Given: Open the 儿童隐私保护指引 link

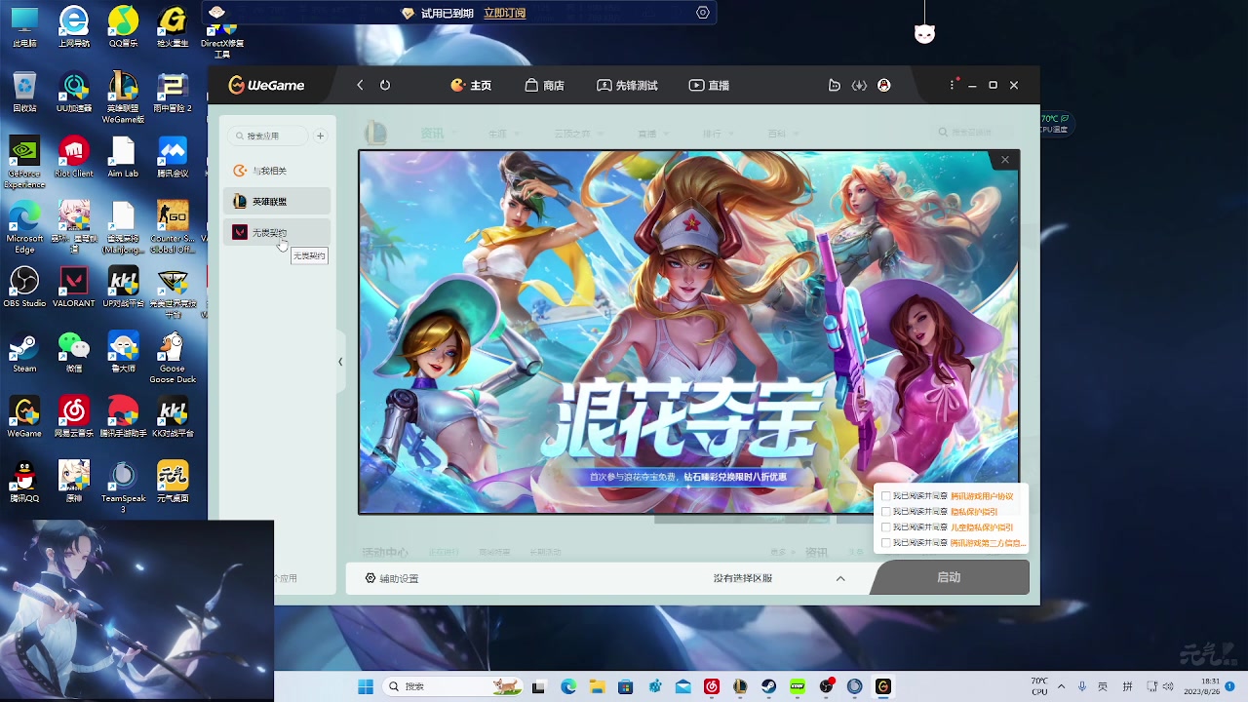Looking at the screenshot, I should [982, 527].
